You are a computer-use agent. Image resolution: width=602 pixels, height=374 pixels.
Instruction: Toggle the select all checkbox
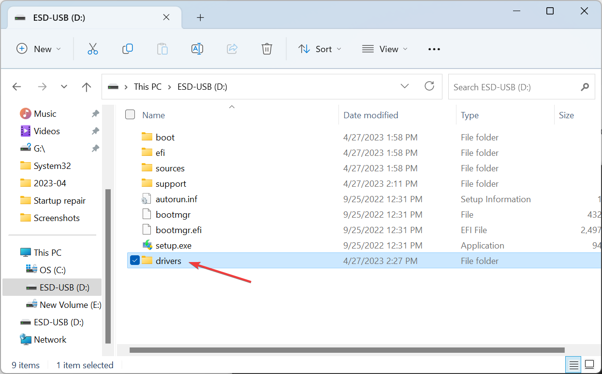click(130, 114)
